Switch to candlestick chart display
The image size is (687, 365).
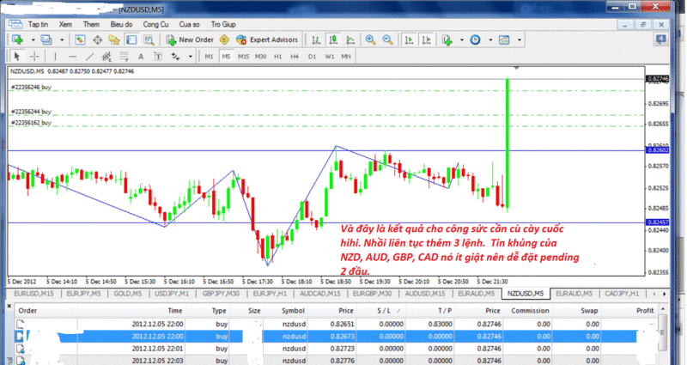click(x=333, y=40)
